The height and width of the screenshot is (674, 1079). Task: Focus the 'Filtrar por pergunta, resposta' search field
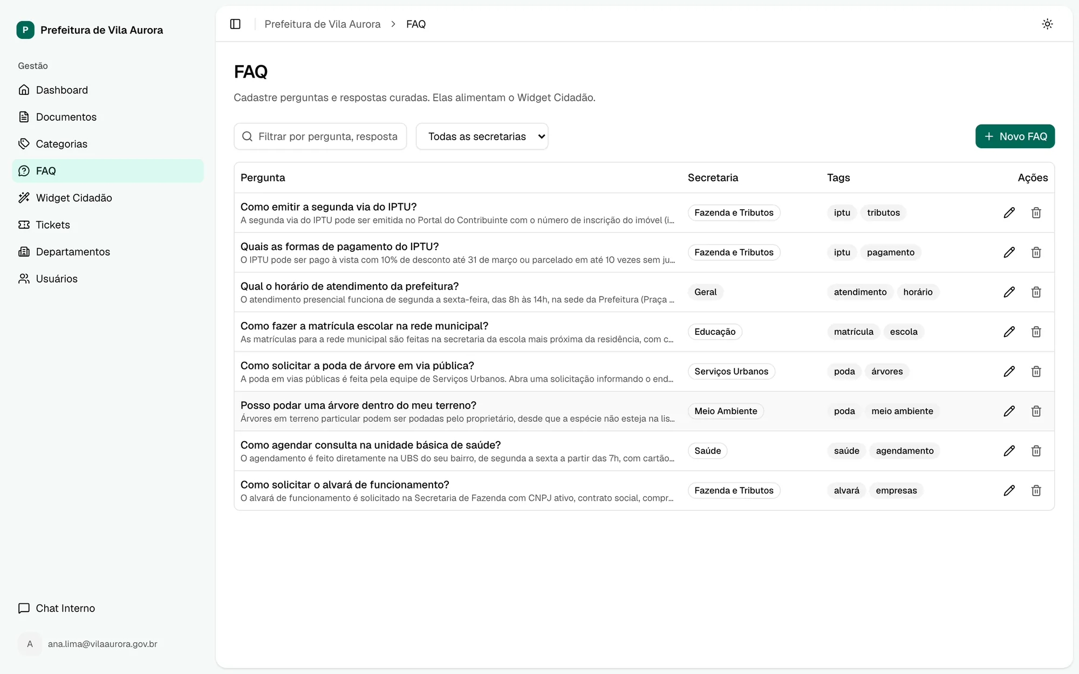click(320, 136)
